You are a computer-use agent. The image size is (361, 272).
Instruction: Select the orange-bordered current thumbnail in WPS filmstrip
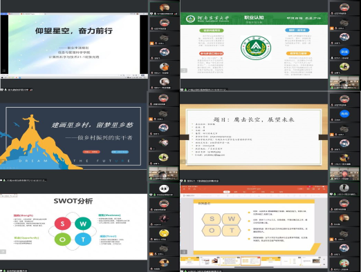[x=250, y=262]
